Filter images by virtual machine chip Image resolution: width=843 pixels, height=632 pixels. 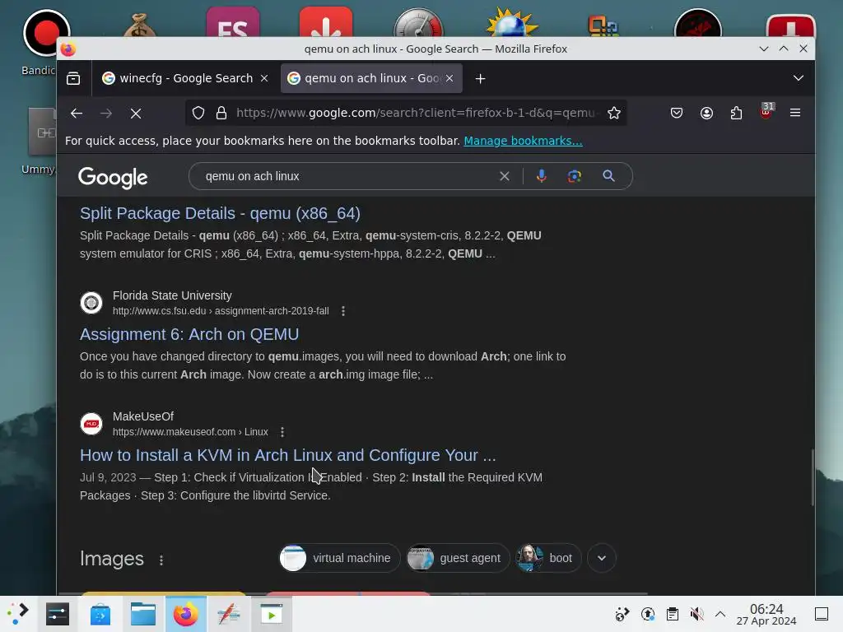tap(339, 559)
